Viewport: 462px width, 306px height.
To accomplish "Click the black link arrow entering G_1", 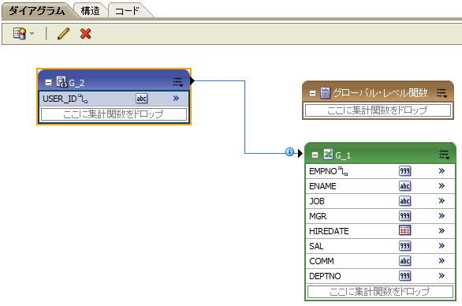I will pos(300,153).
